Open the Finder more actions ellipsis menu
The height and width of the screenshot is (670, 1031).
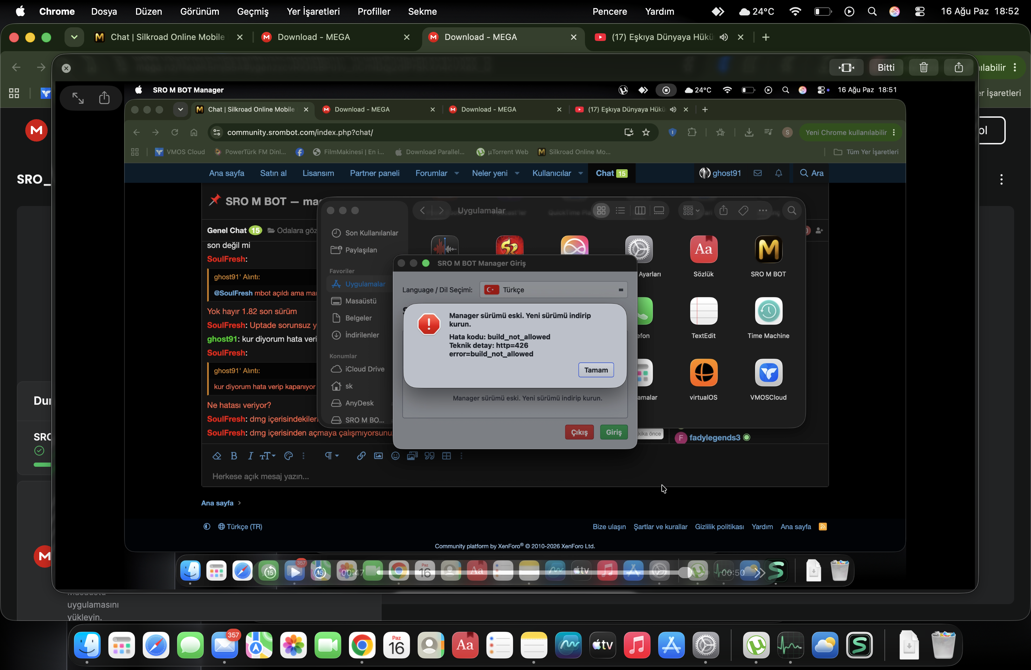coord(763,210)
